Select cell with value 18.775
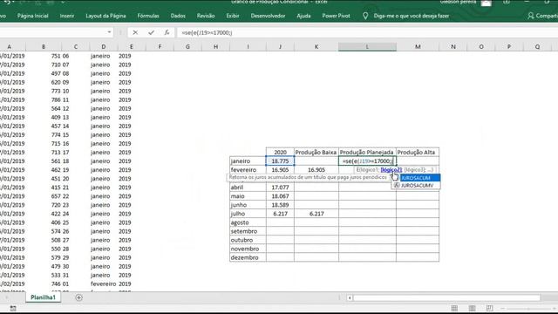 click(280, 160)
